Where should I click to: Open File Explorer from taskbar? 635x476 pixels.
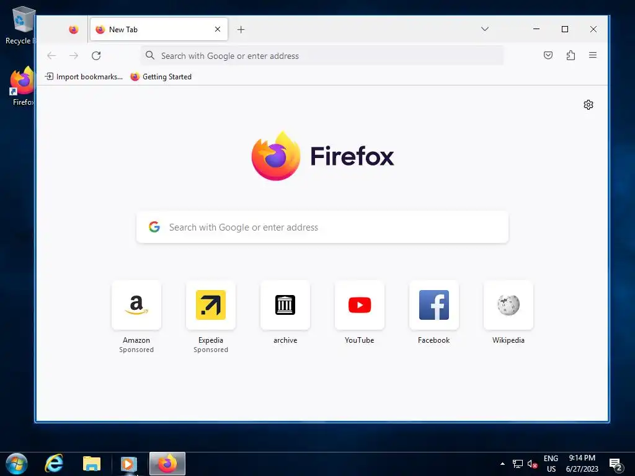[92, 464]
